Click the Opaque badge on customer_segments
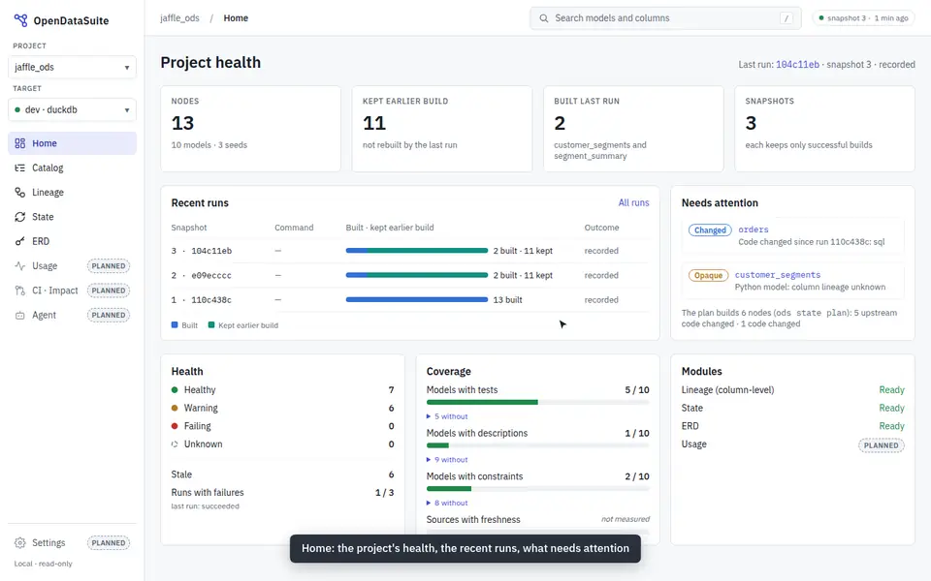Screen dimensions: 931x581 coord(708,275)
